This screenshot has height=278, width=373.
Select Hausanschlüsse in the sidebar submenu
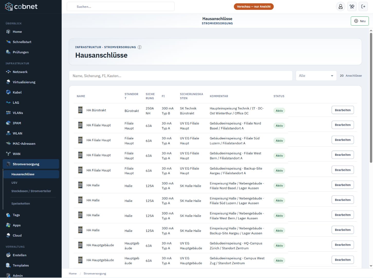coord(31,174)
